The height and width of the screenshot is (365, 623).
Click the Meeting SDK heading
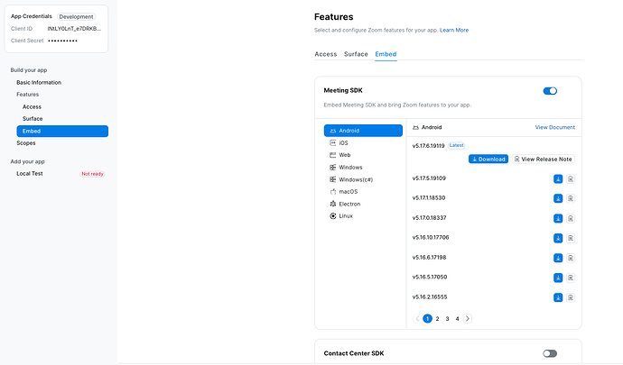343,90
